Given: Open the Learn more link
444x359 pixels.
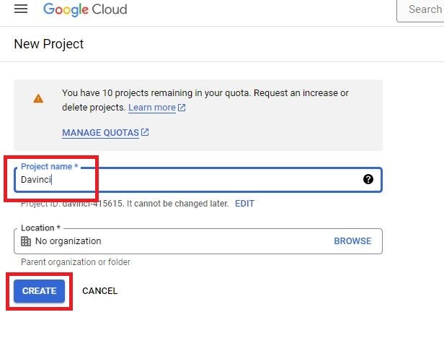Looking at the screenshot, I should (x=152, y=108).
